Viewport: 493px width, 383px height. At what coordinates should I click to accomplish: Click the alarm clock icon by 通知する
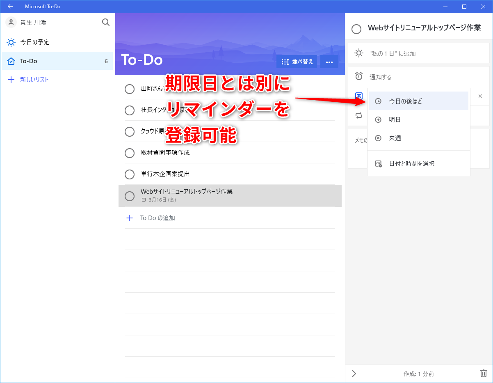click(359, 76)
